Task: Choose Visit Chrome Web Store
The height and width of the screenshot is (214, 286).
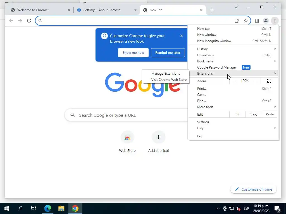Action: tap(165, 80)
